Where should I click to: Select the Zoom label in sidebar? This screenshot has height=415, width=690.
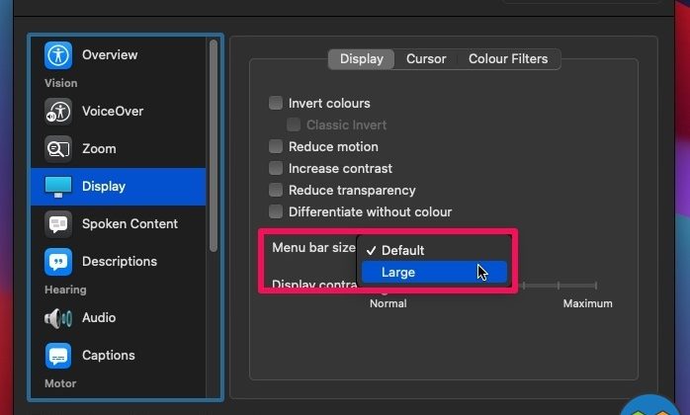pos(99,149)
